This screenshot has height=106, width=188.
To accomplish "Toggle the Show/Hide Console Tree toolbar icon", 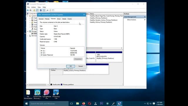I will coord(37,10).
